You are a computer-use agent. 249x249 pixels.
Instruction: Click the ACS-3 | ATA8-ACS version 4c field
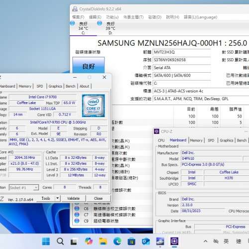click(201, 91)
